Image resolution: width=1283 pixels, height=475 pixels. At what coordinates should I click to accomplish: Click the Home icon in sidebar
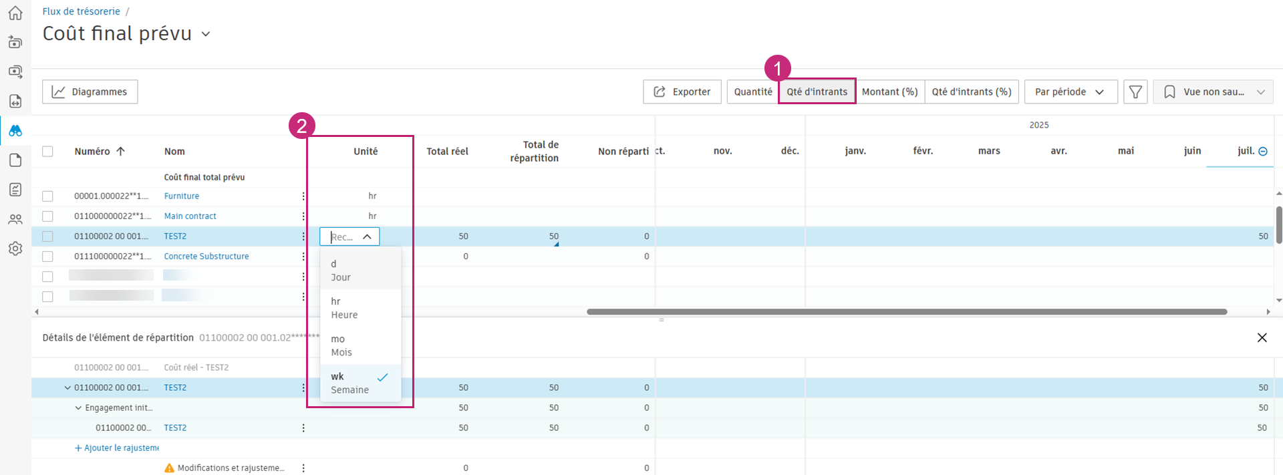click(15, 13)
